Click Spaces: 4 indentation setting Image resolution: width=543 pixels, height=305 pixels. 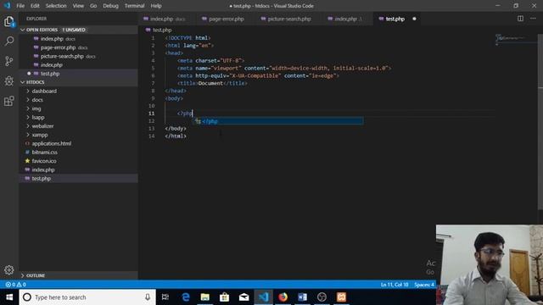[x=424, y=285]
